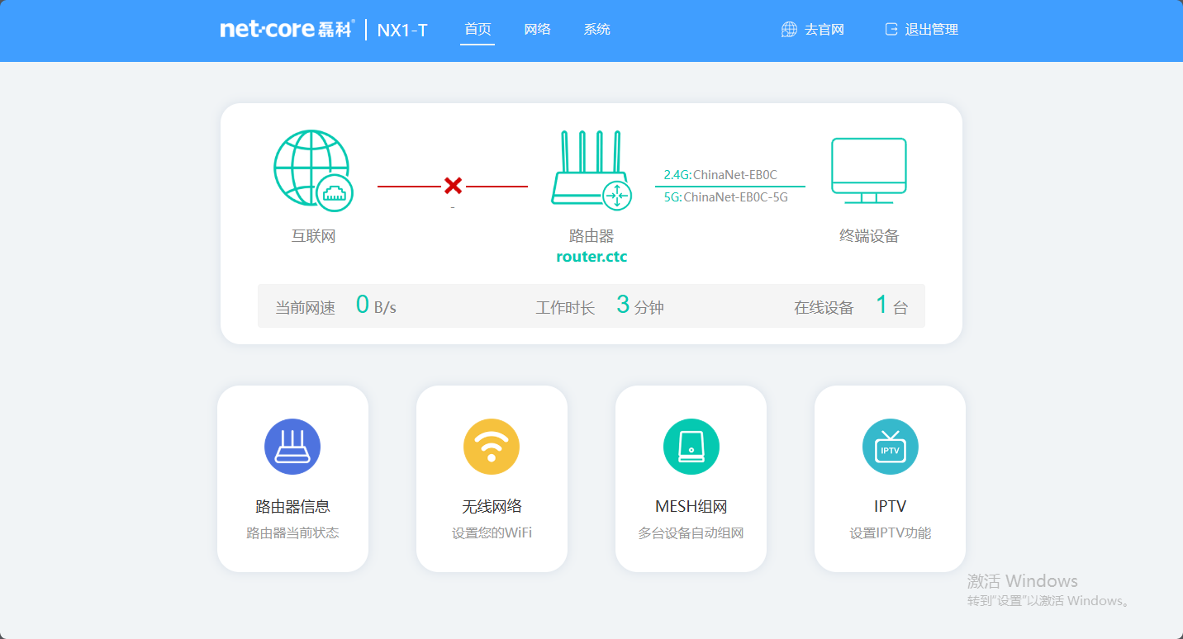Click the netcore 磊科 logo
Viewport: 1183px width, 639px height.
pyautogui.click(x=287, y=29)
